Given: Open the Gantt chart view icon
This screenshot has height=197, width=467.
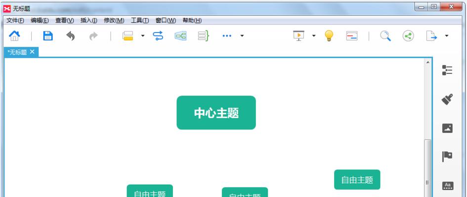Looking at the screenshot, I should click(x=352, y=36).
